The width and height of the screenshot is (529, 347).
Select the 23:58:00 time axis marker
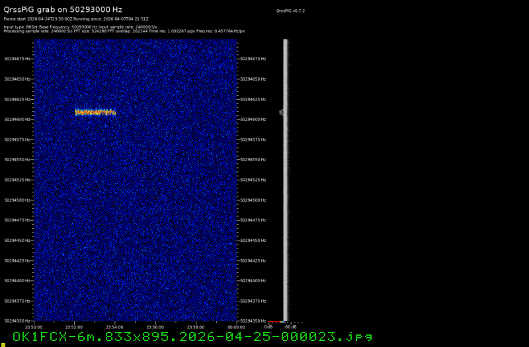[196, 327]
